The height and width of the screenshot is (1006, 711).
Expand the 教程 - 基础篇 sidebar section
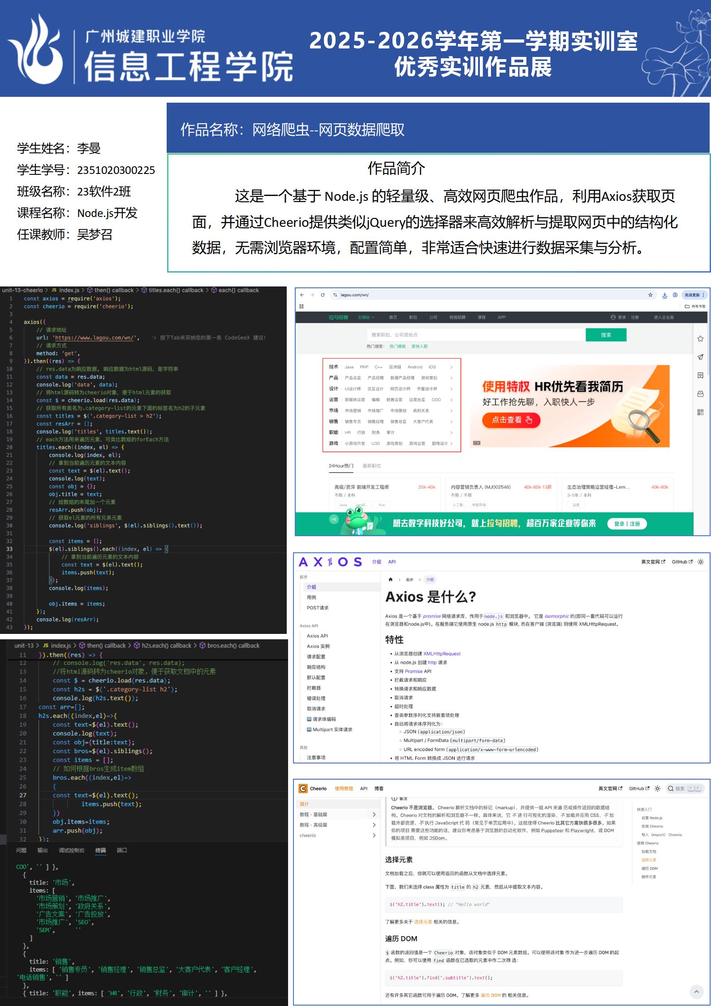374,815
